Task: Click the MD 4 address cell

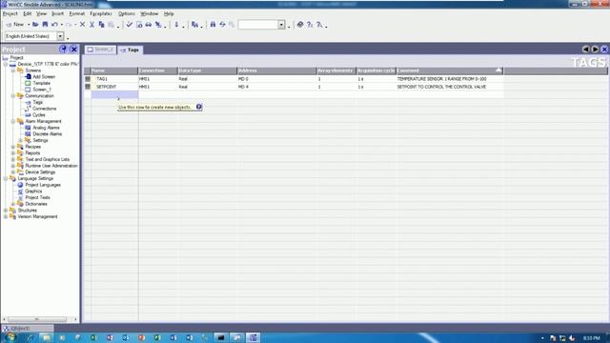Action: click(276, 87)
